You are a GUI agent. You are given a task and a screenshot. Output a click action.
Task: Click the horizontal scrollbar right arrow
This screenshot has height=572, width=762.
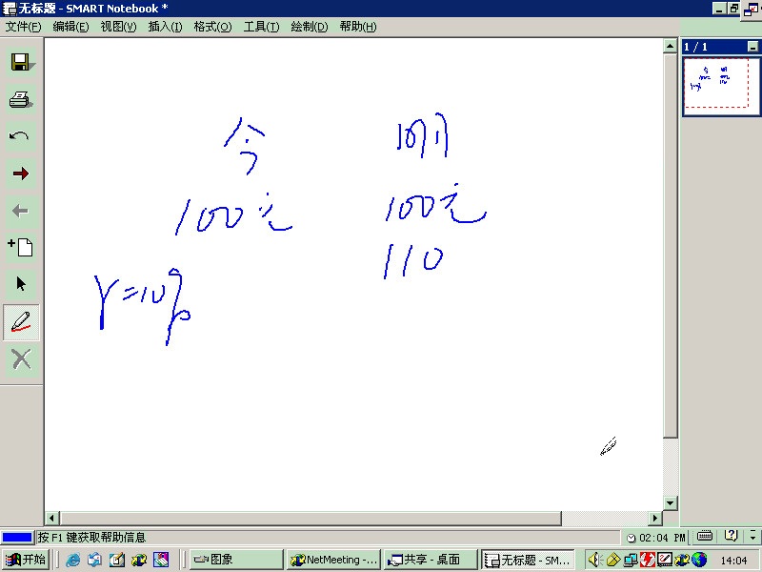click(x=655, y=518)
